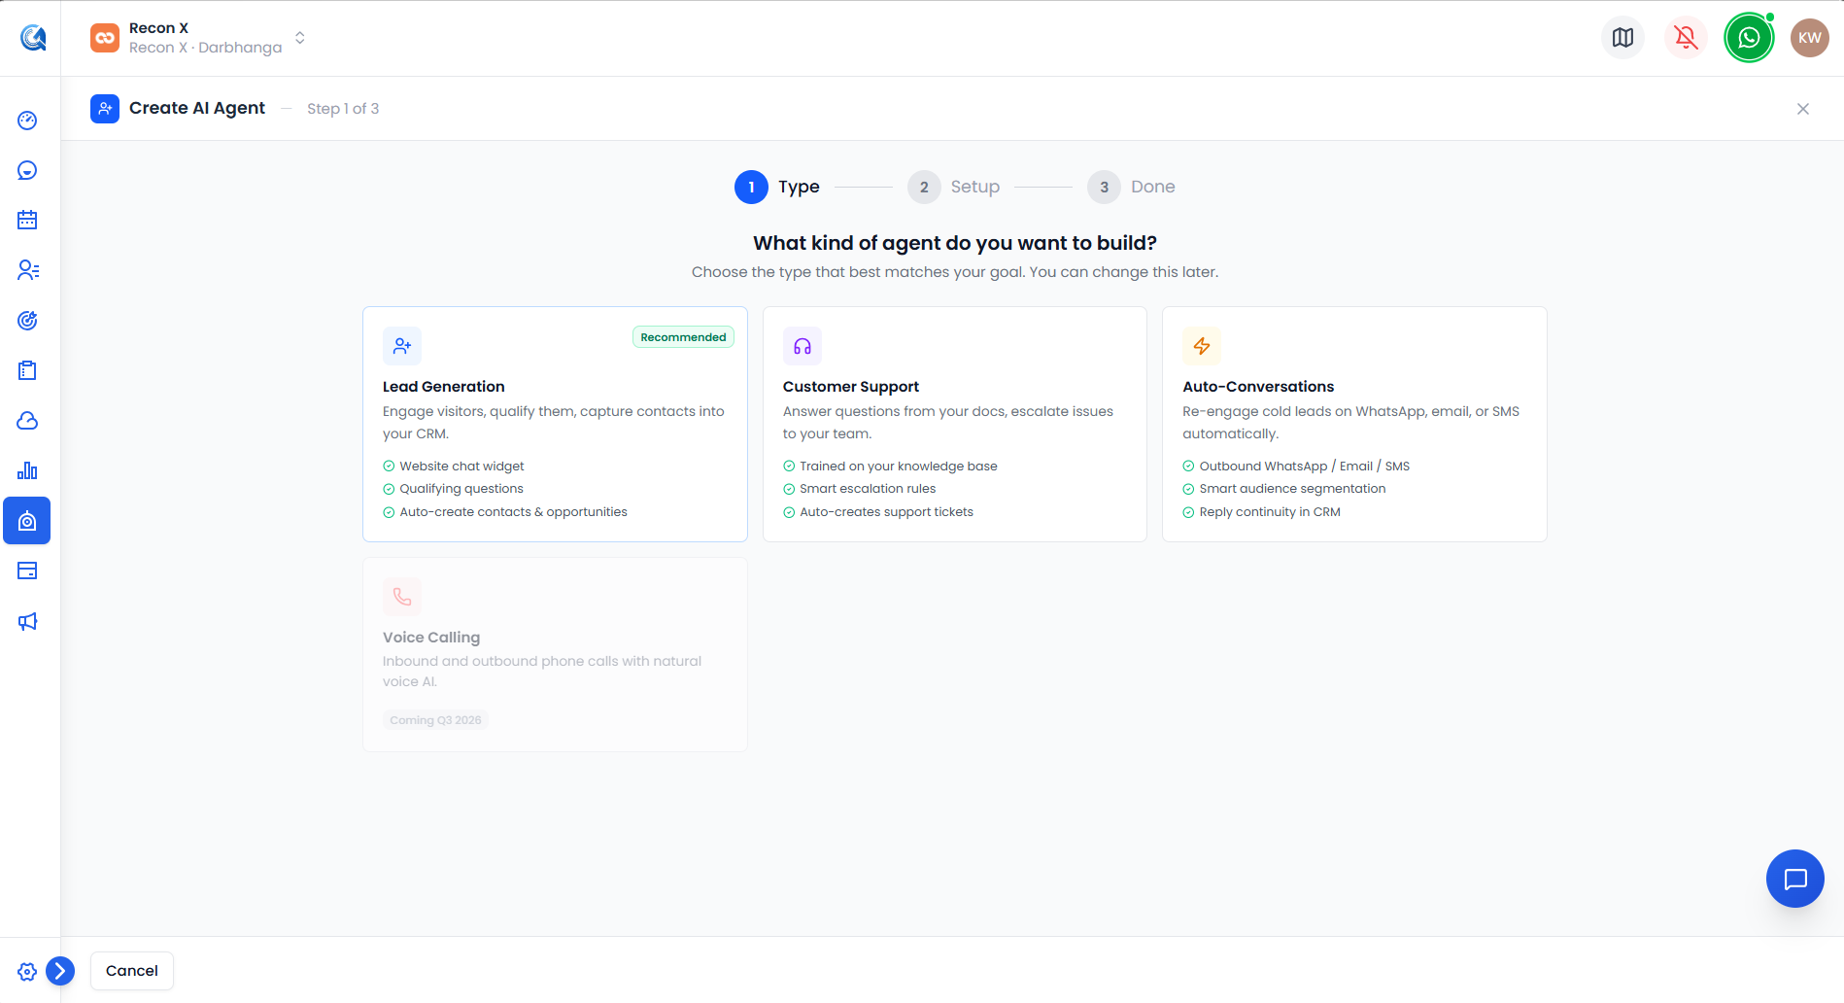Viewport: 1844px width, 1003px height.
Task: Click the orange Recon X brand icon
Action: 105,38
